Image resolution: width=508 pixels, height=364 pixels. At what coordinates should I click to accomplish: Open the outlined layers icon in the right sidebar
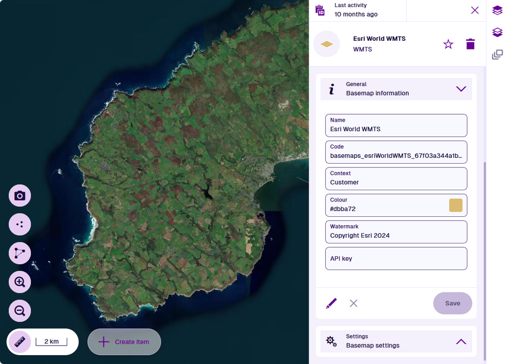tap(497, 32)
